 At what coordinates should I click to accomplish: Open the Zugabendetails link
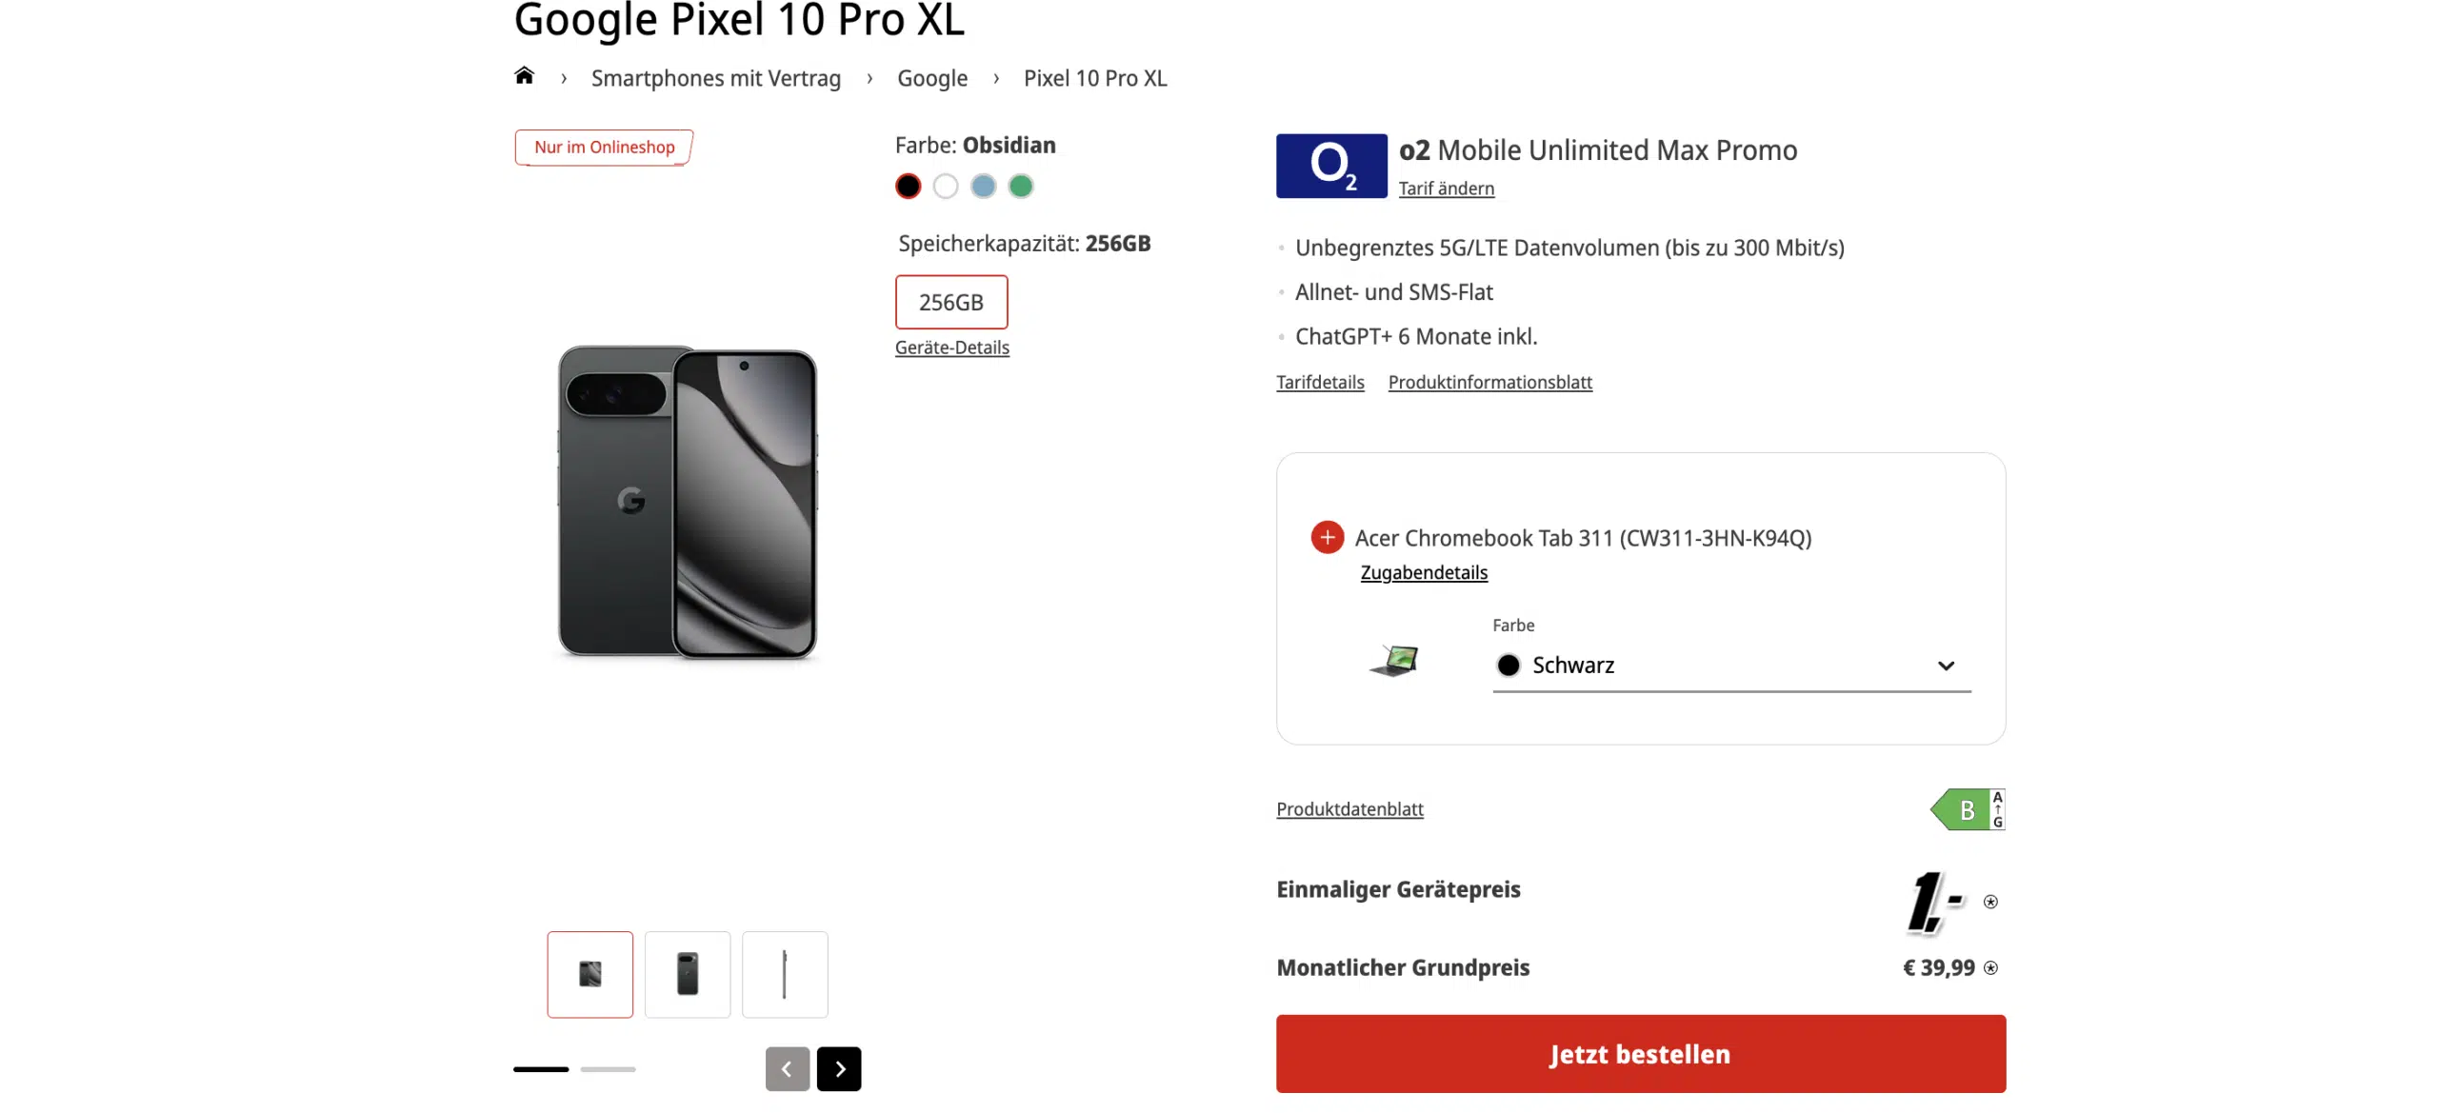(1423, 572)
